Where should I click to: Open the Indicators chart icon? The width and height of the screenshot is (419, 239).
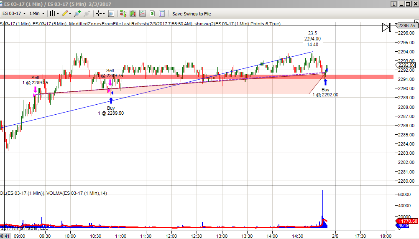143,13
